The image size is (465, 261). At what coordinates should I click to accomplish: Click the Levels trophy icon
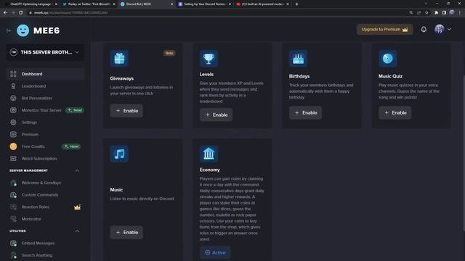point(209,59)
